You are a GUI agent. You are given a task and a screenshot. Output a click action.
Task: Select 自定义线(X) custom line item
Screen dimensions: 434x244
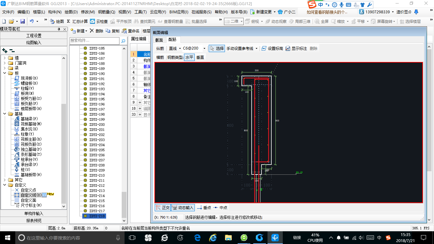click(28, 195)
